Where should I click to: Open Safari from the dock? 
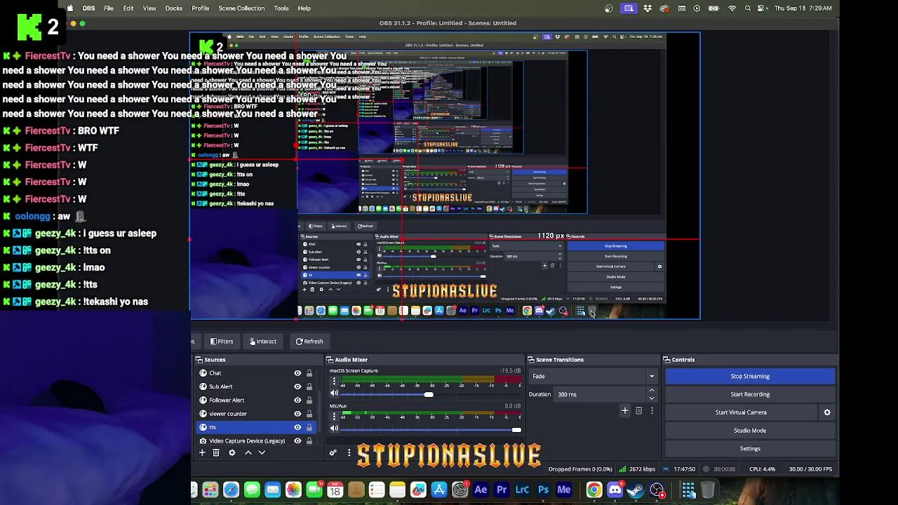[x=231, y=490]
